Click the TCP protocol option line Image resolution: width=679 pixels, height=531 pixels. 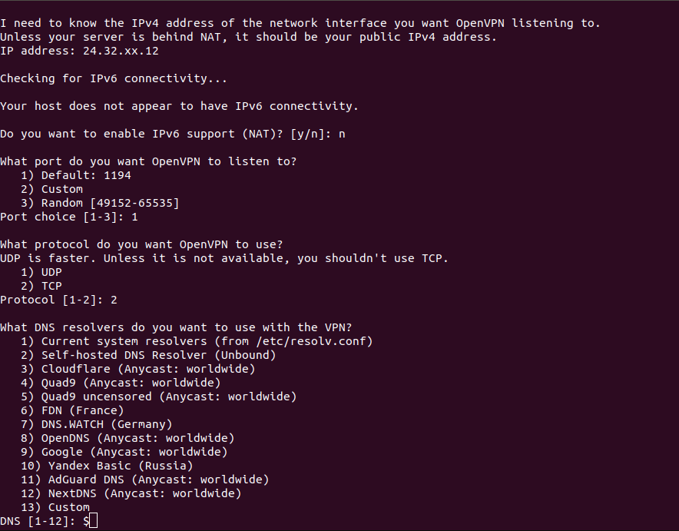pos(41,287)
